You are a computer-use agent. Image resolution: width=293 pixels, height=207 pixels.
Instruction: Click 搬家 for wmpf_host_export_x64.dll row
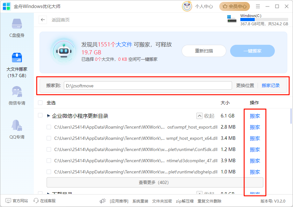pos(255,139)
